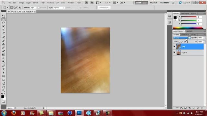Toggle lock all
Screen dimensions: 207x116
click(x=188, y=42)
